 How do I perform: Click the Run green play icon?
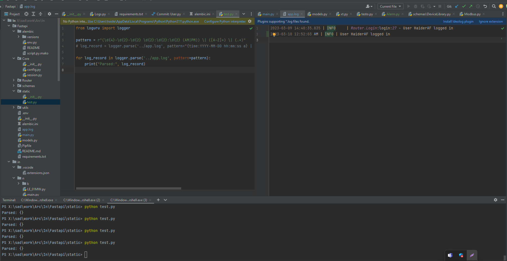point(409,6)
